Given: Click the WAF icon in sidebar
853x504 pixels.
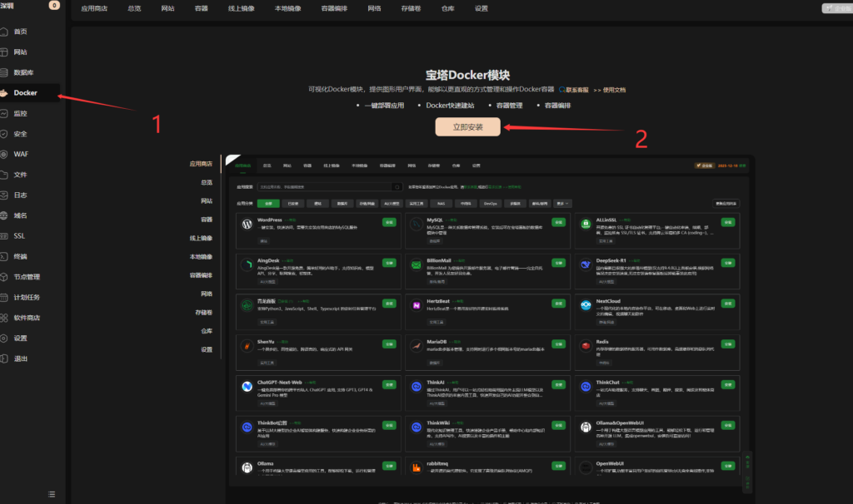Looking at the screenshot, I should (6, 154).
